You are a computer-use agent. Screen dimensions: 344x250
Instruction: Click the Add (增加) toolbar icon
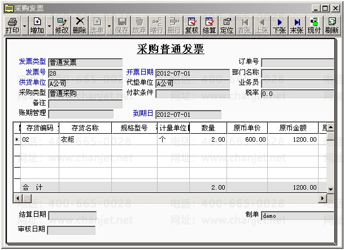(x=37, y=25)
